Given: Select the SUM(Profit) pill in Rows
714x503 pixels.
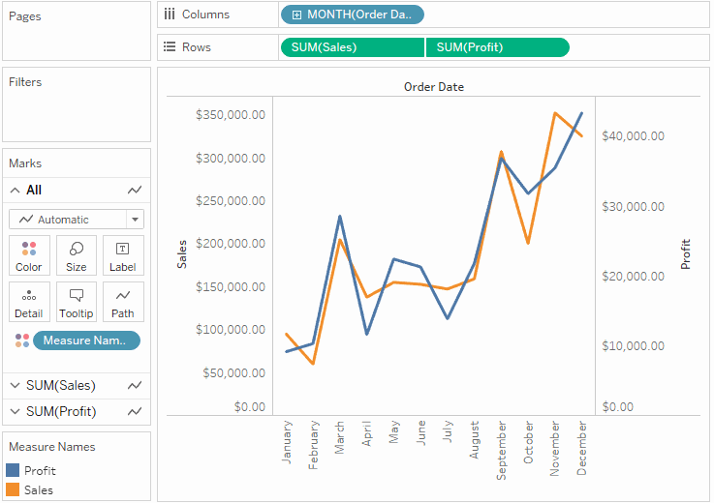Looking at the screenshot, I should [497, 47].
